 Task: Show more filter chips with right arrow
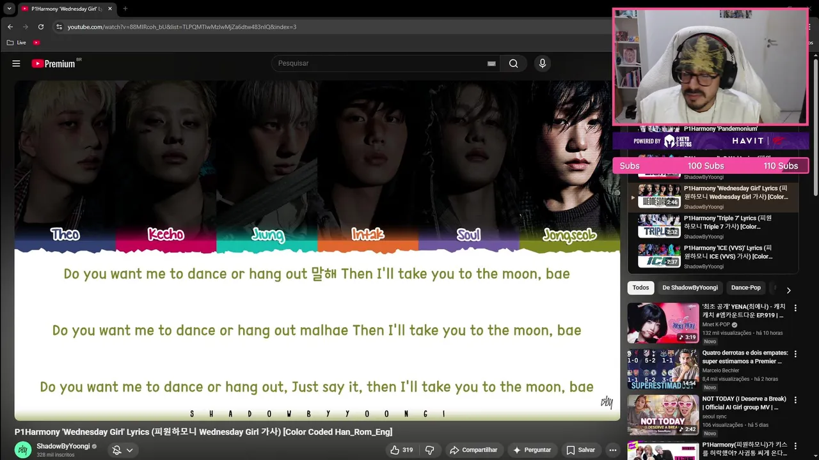pyautogui.click(x=788, y=290)
